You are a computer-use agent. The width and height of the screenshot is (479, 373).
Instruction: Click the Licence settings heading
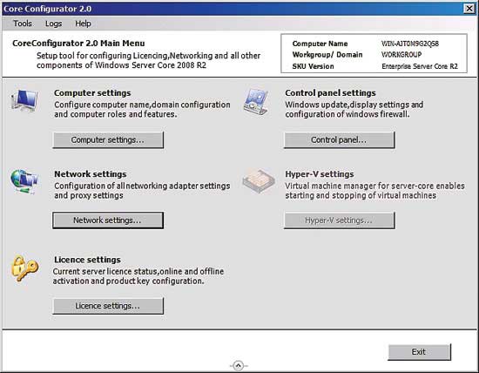coord(87,260)
